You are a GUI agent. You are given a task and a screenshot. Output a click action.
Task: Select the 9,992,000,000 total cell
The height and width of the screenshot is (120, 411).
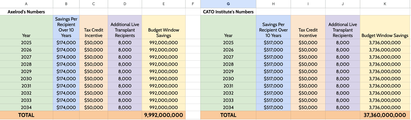pos(164,115)
